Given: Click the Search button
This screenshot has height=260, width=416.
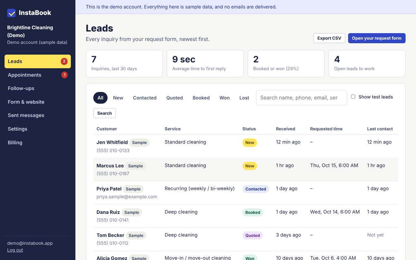Looking at the screenshot, I should (105, 113).
